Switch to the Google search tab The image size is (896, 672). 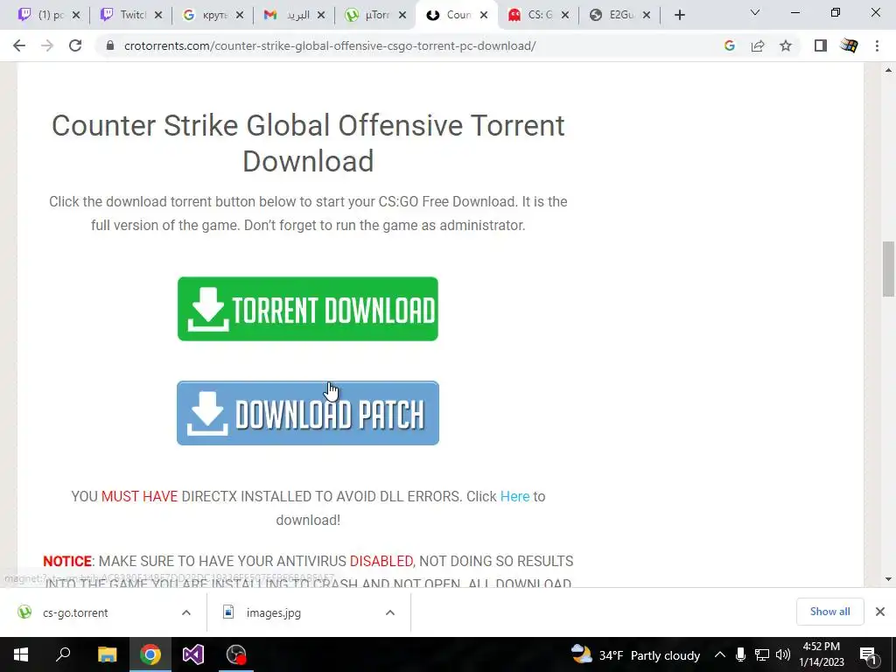(x=206, y=15)
